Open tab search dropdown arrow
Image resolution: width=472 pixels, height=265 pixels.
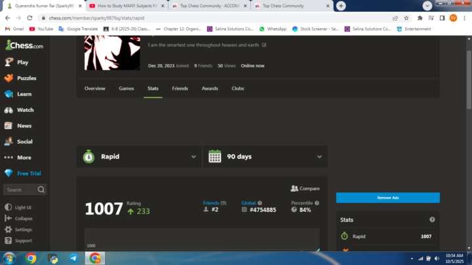coord(427,6)
